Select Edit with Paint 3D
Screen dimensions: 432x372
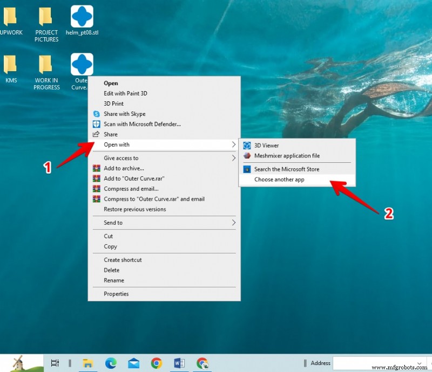tap(164, 93)
